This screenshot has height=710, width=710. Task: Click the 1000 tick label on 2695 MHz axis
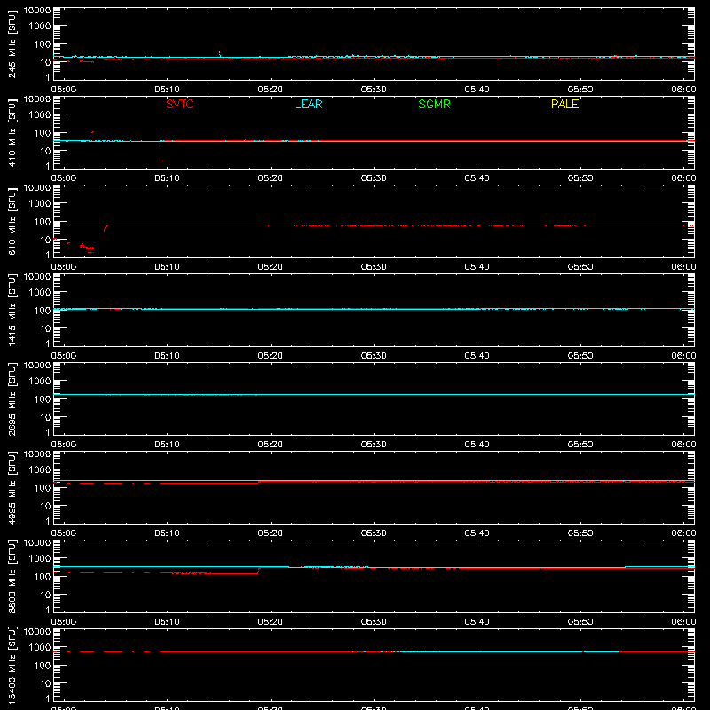click(40, 382)
